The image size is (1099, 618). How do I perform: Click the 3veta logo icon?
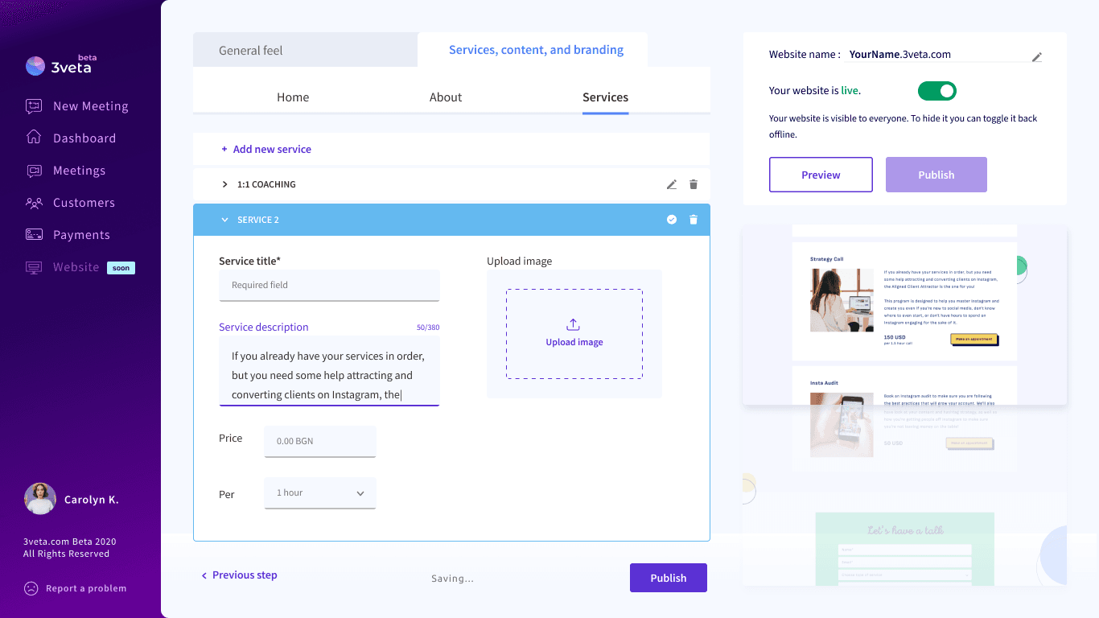[x=35, y=66]
